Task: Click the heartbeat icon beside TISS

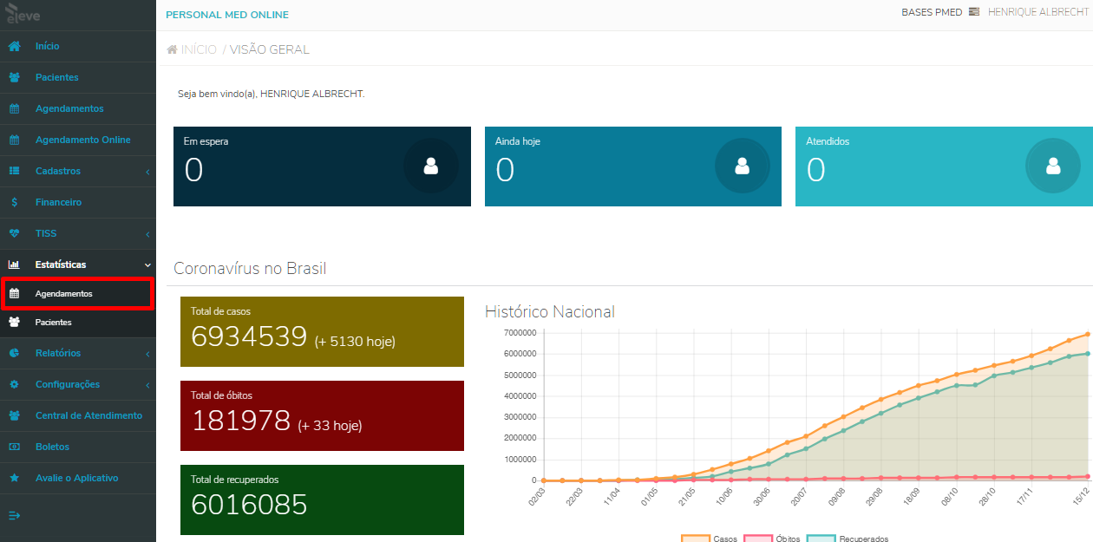Action: click(14, 233)
